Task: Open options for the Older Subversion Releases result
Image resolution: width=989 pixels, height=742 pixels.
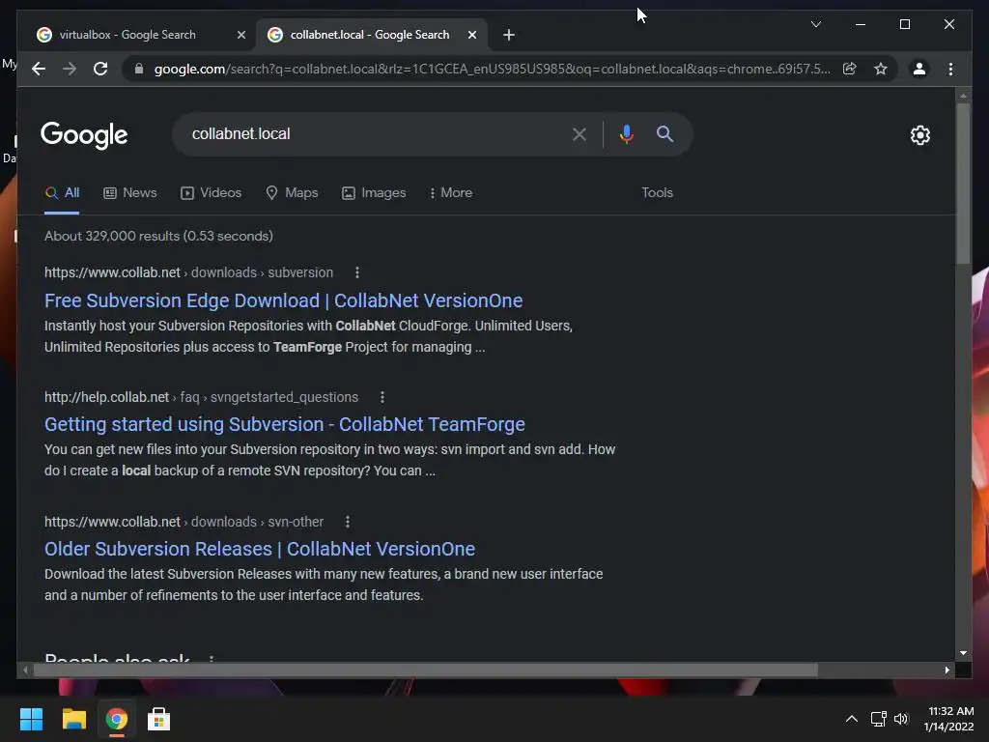Action: [x=348, y=522]
